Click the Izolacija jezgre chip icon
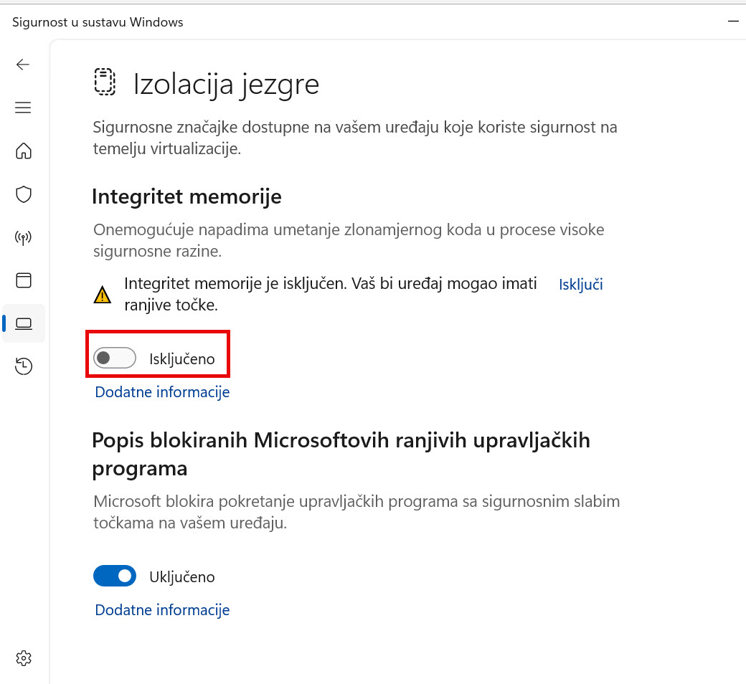This screenshot has height=684, width=746. (105, 82)
